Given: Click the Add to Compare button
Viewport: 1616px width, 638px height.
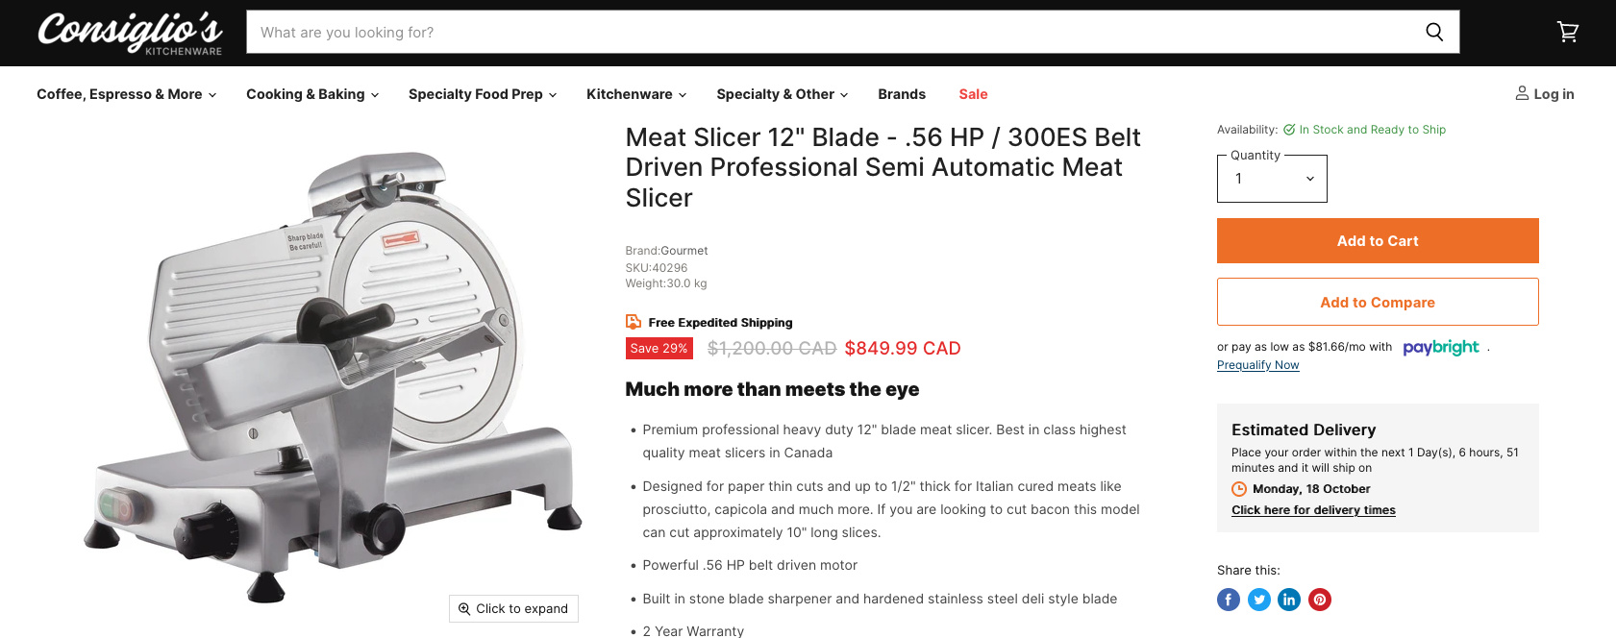Looking at the screenshot, I should click(x=1378, y=302).
